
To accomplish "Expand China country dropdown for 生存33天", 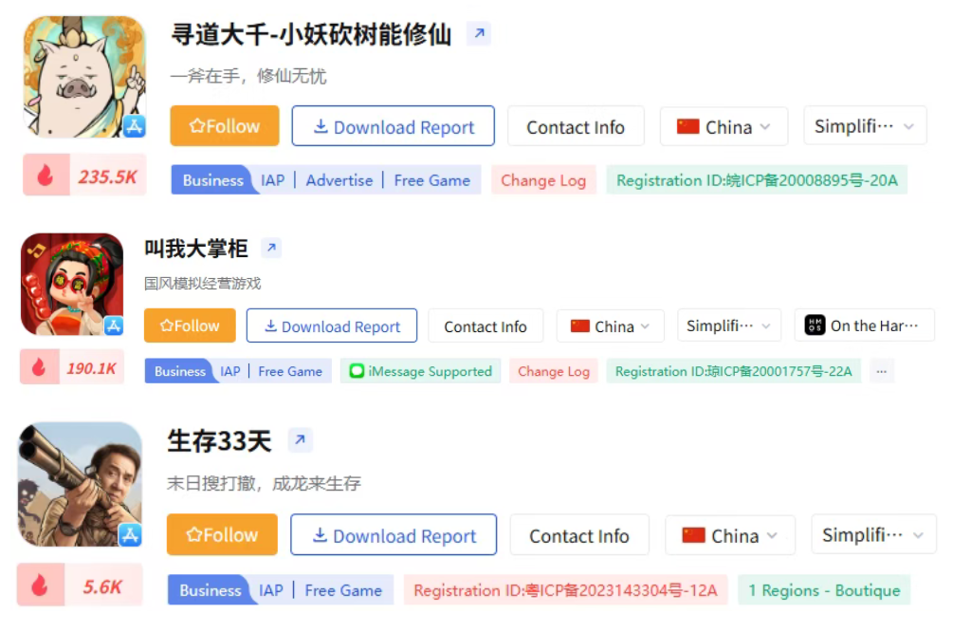I will click(730, 534).
